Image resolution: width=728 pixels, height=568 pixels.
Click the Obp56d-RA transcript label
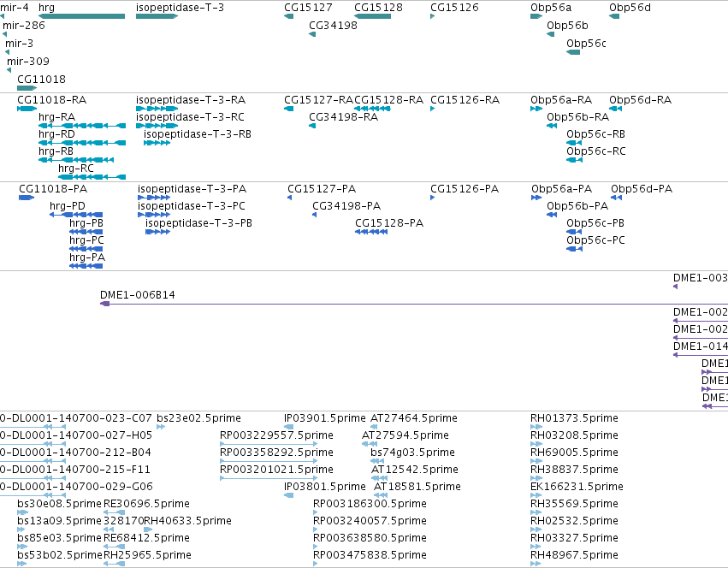point(640,100)
